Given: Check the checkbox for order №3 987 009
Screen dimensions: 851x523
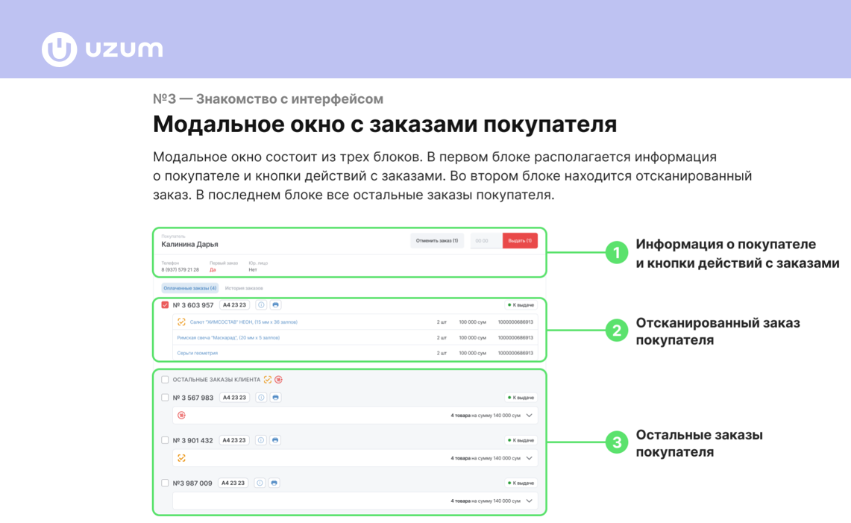Looking at the screenshot, I should [165, 483].
